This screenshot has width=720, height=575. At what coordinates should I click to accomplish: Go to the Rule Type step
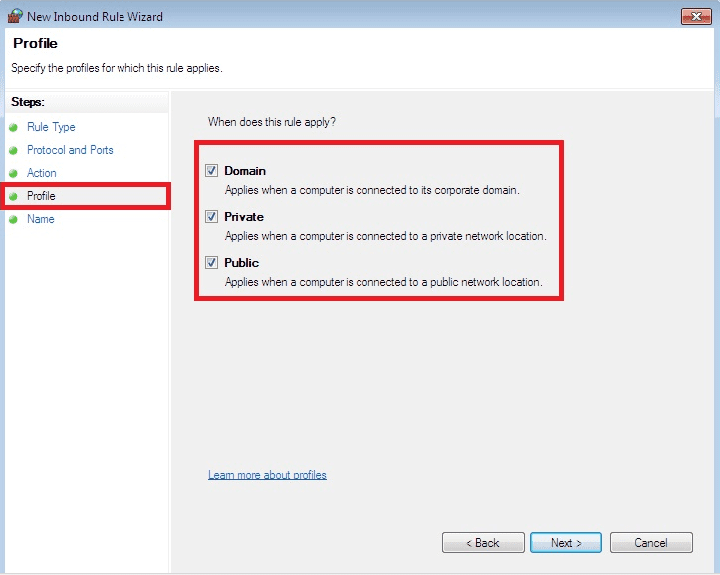tap(51, 127)
